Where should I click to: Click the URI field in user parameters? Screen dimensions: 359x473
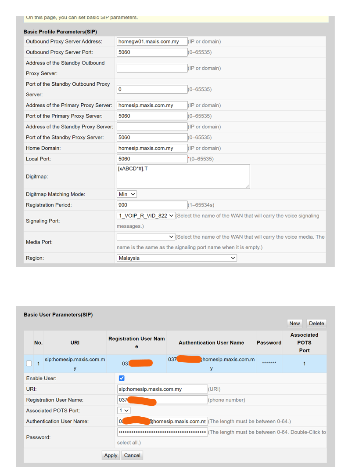(162, 389)
